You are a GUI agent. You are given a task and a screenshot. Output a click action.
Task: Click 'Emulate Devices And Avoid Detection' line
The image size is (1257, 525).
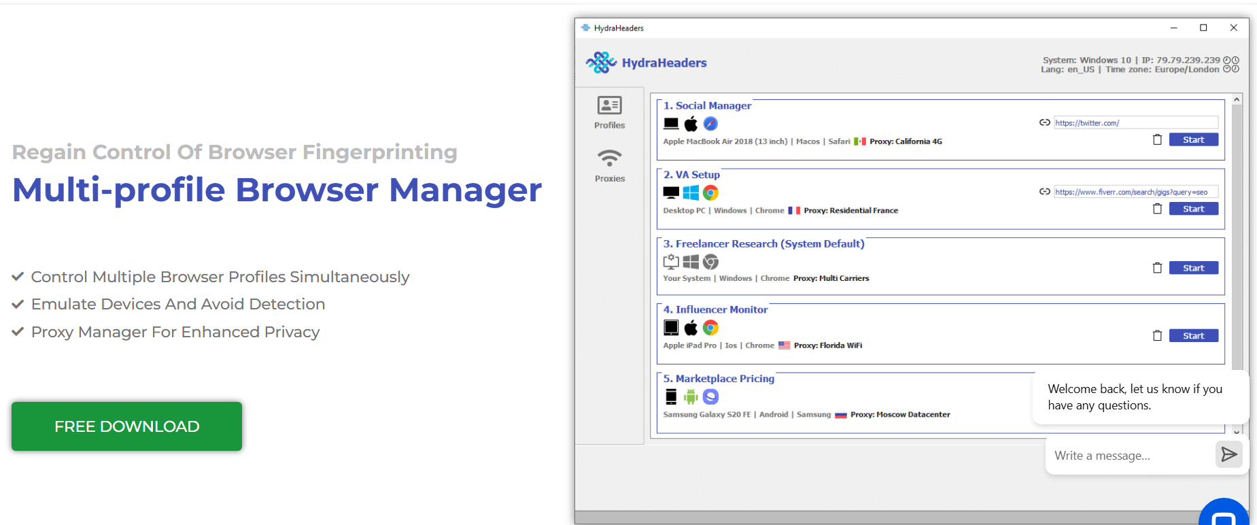[x=178, y=304]
